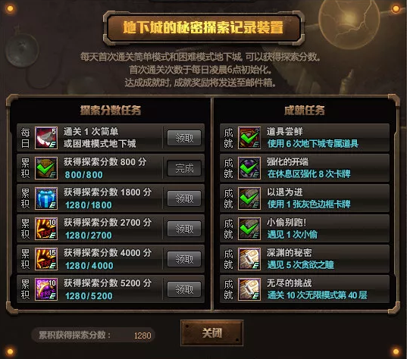Click the 深渊的秘密 achievement scroll icon
The height and width of the screenshot is (359, 407).
point(249,259)
